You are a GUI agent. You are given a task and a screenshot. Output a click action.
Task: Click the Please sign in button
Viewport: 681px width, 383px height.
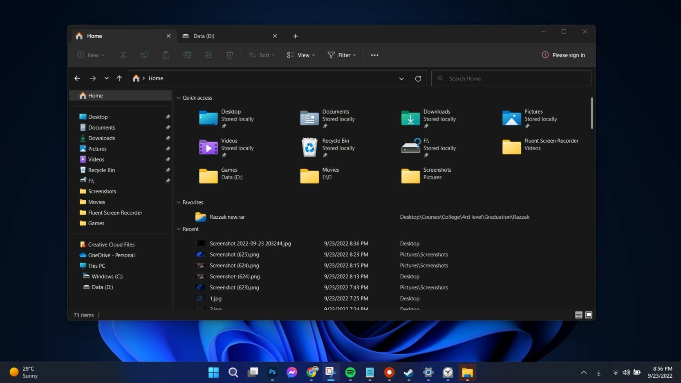(563, 55)
